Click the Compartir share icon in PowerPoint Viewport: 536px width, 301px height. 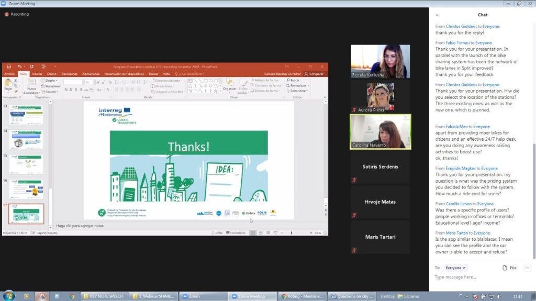315,74
